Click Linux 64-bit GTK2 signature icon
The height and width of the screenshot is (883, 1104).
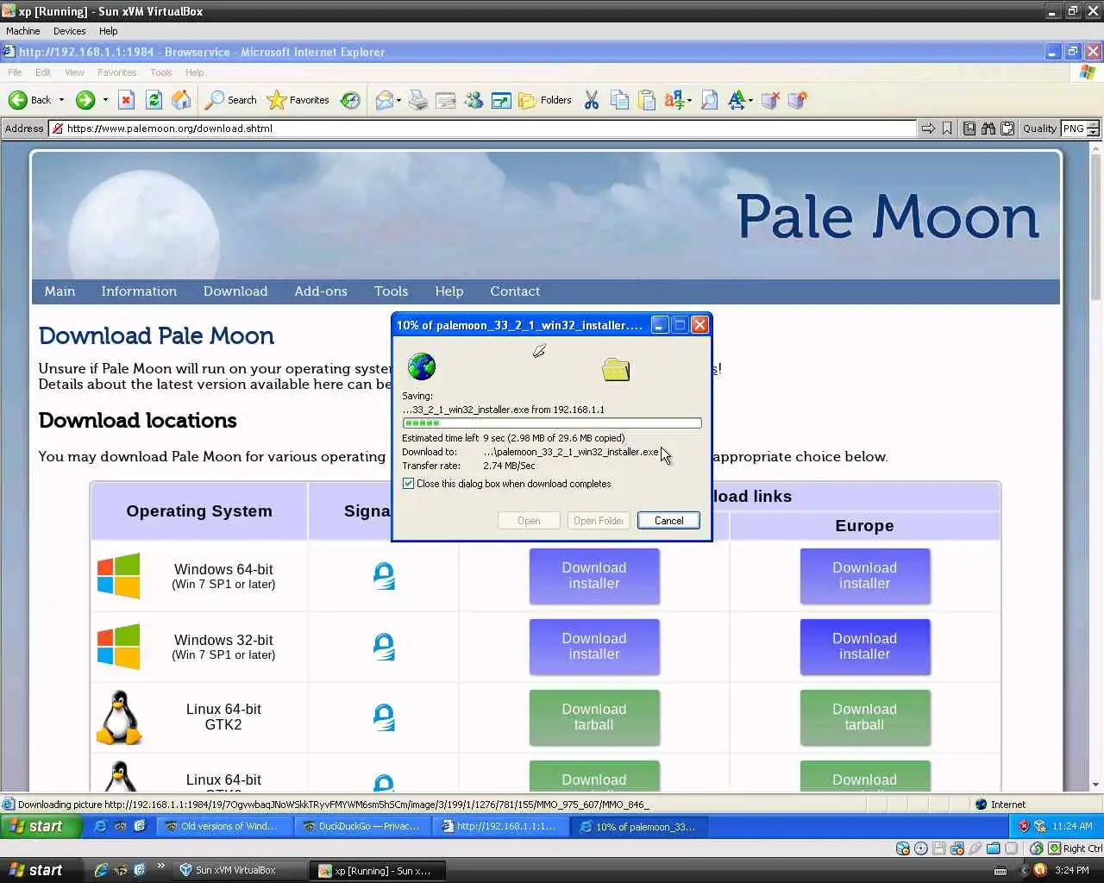tap(384, 717)
